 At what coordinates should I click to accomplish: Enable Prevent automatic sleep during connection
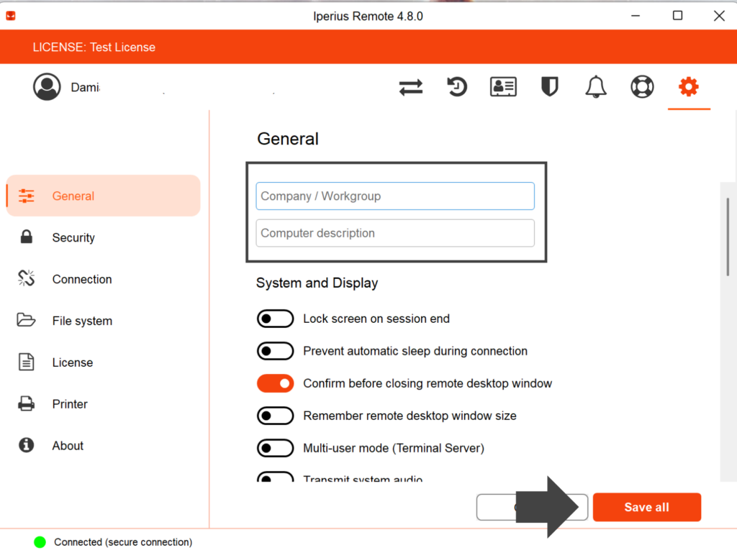pyautogui.click(x=275, y=351)
